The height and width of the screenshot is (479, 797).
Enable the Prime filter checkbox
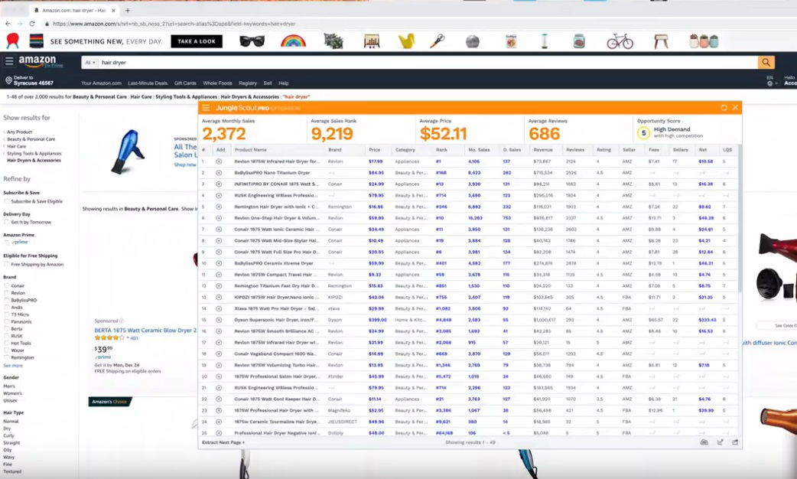pyautogui.click(x=7, y=243)
